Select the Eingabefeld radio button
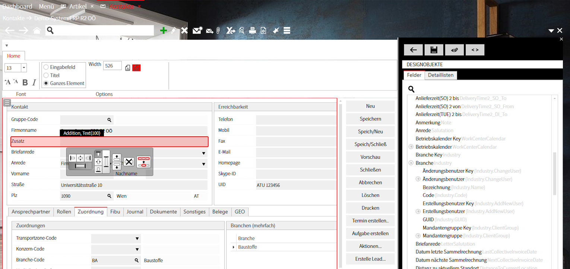The width and height of the screenshot is (570, 269). 46,67
